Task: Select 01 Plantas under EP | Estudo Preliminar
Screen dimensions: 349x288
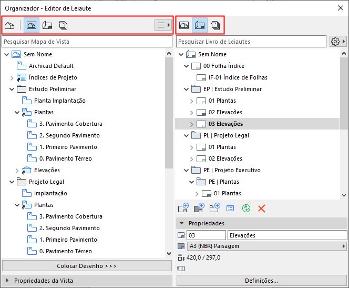Action: pos(222,101)
